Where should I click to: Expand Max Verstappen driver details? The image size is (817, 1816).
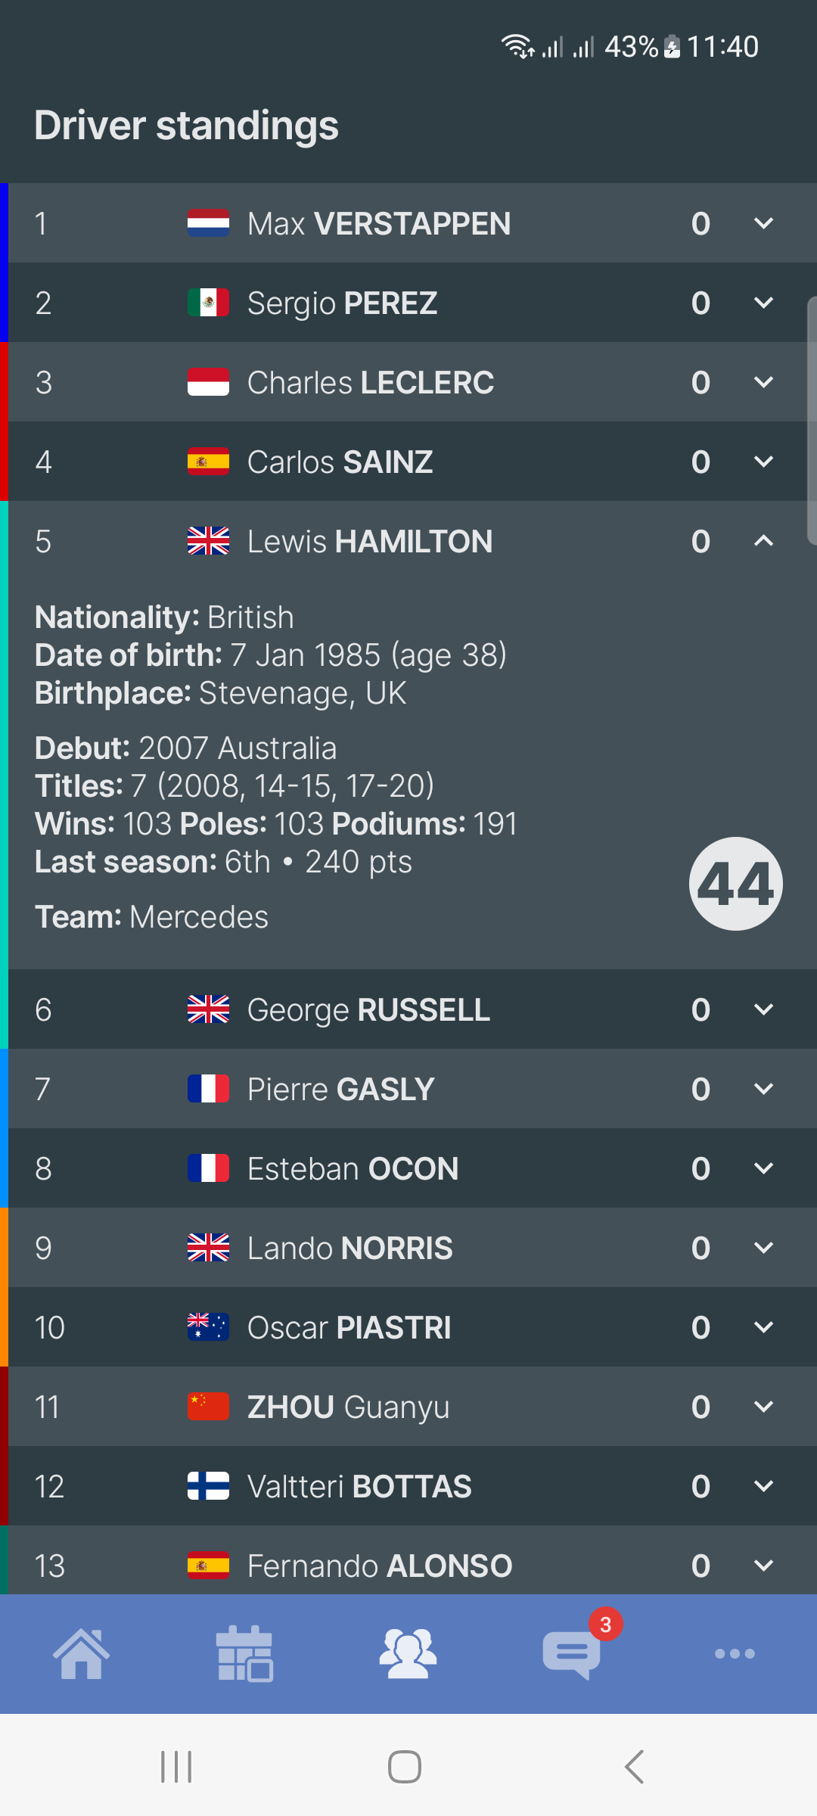coord(763,223)
